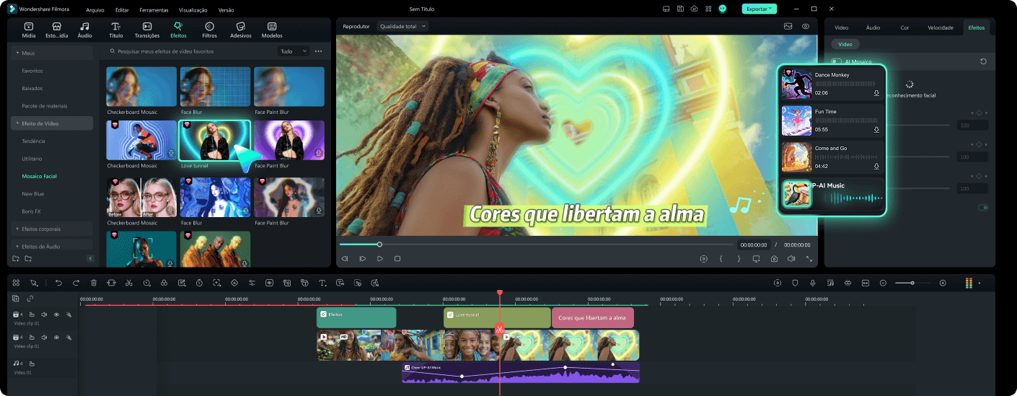Image resolution: width=1017 pixels, height=396 pixels.
Task: Click the Filtros icon in the top toolbar
Action: (x=209, y=30)
